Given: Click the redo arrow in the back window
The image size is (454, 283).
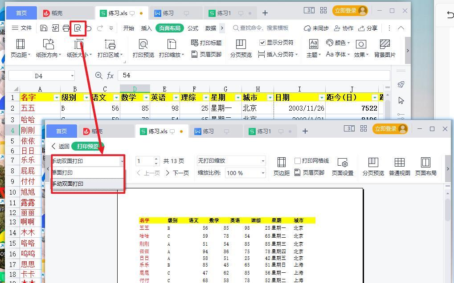Looking at the screenshot, I should tap(100, 28).
